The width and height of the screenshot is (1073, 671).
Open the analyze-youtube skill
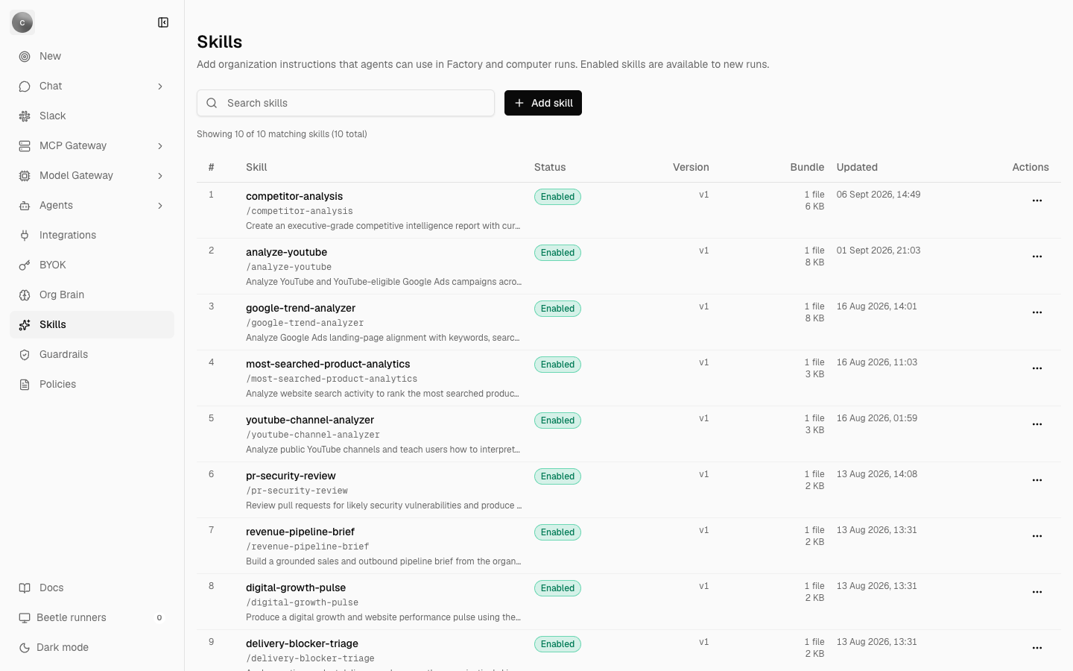click(x=286, y=252)
